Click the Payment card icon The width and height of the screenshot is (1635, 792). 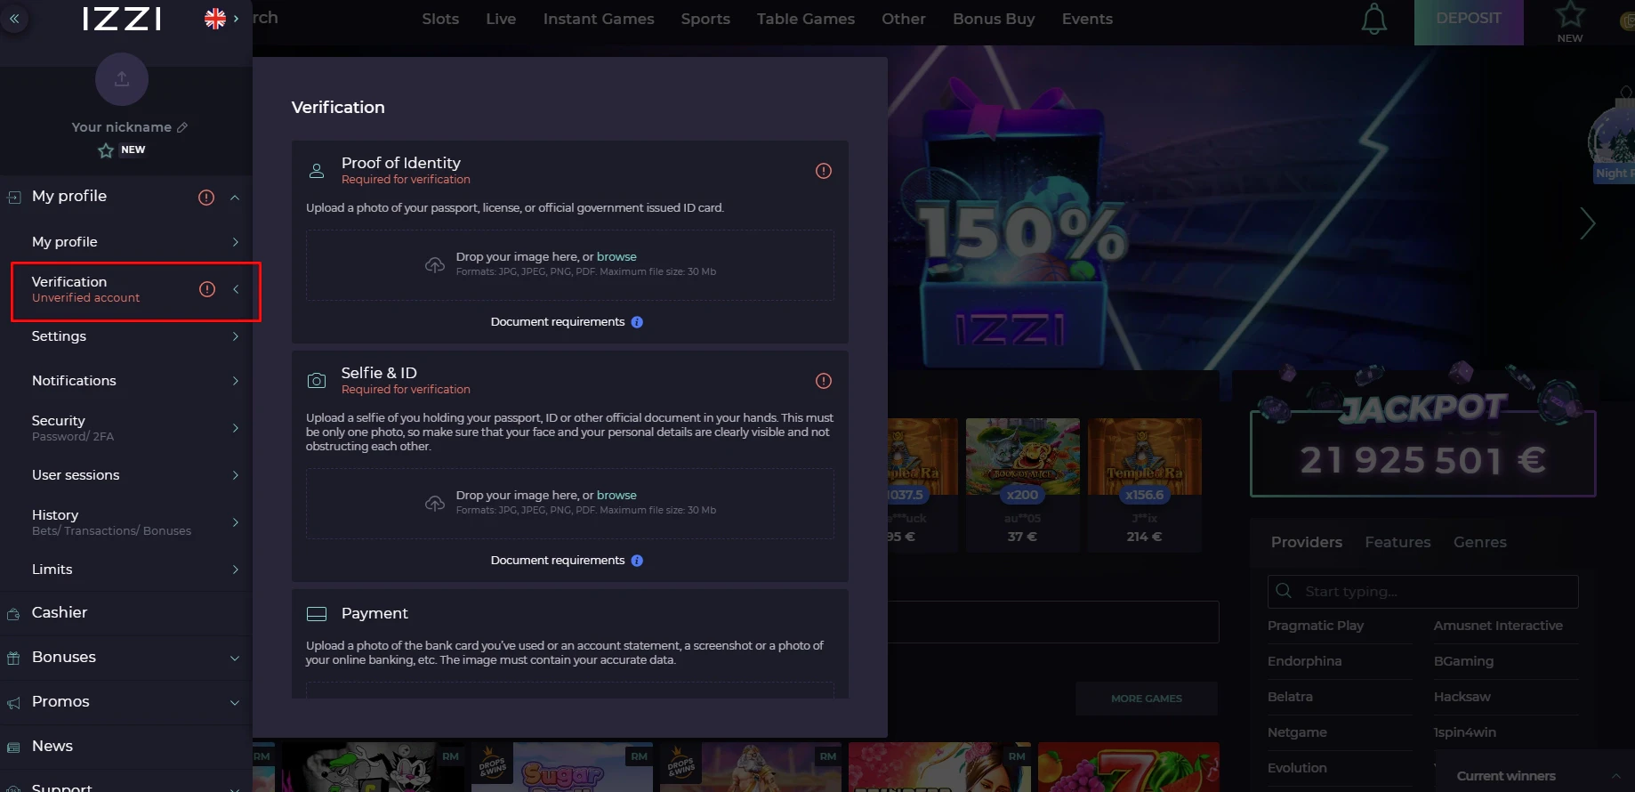point(317,614)
